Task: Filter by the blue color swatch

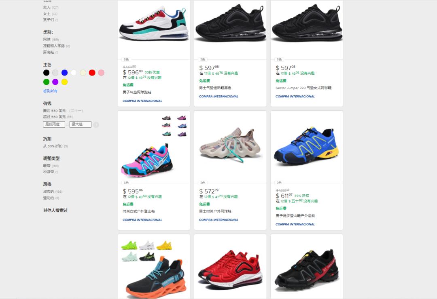Action: [64, 73]
